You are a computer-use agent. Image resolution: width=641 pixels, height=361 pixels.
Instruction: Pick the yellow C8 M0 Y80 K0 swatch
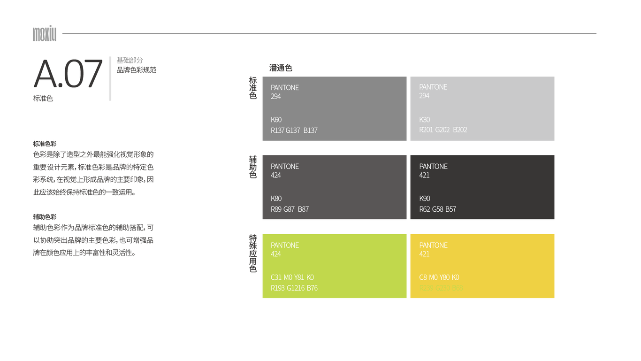tap(482, 266)
